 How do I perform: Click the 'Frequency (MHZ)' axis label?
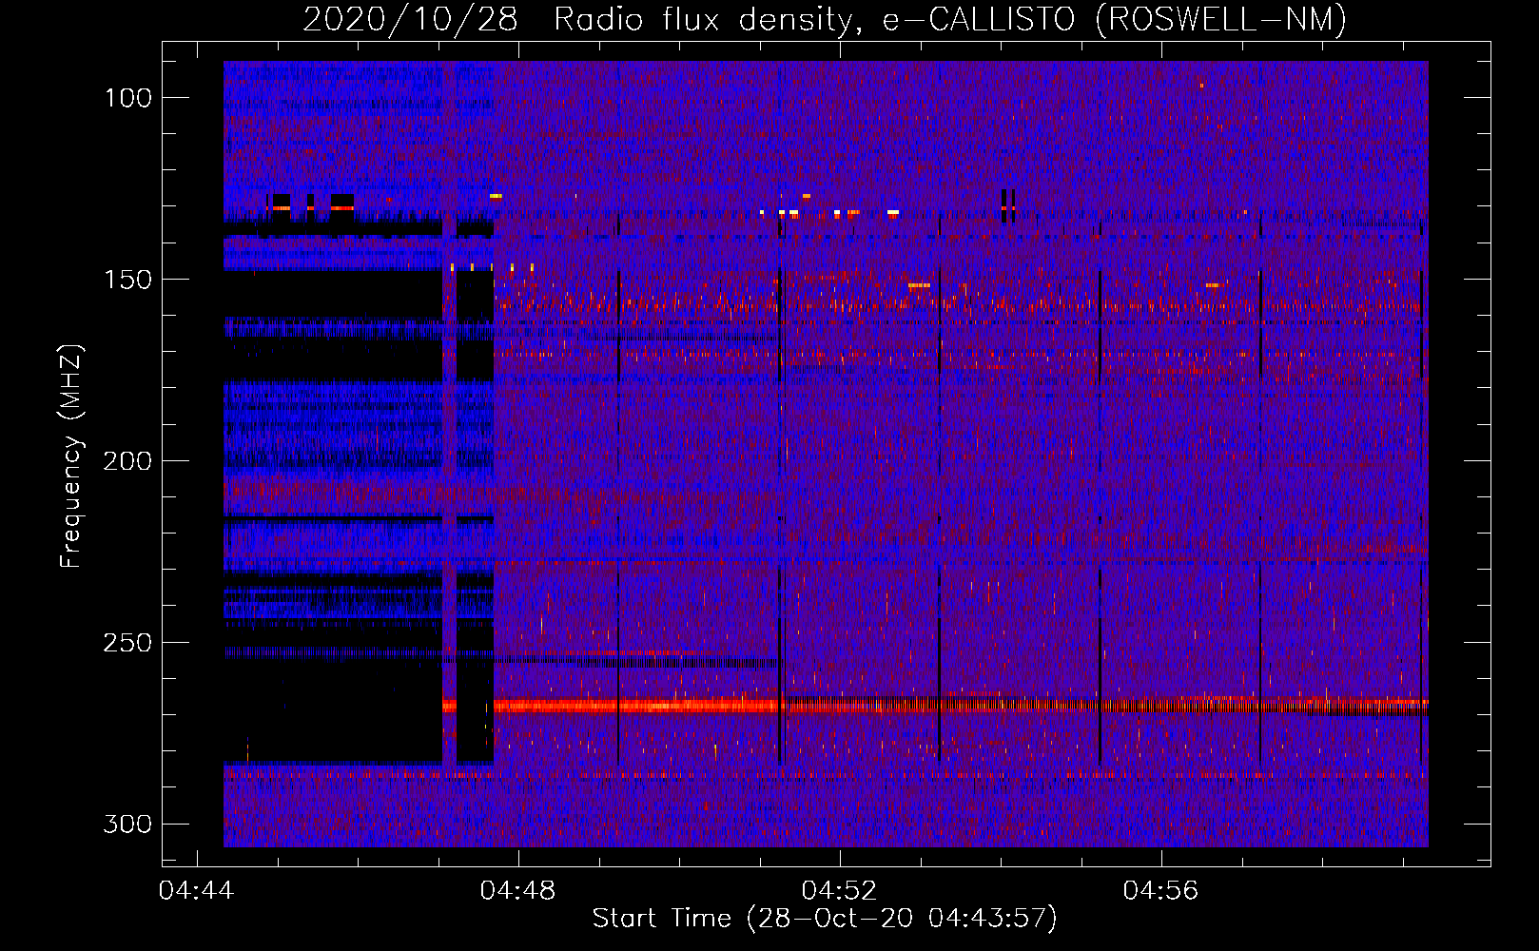point(71,456)
